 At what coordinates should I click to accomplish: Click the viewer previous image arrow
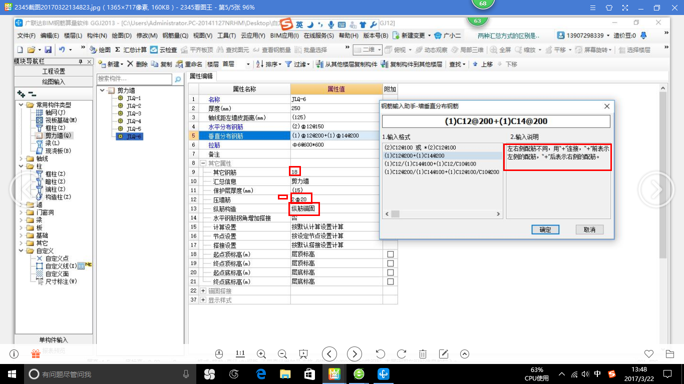329,353
